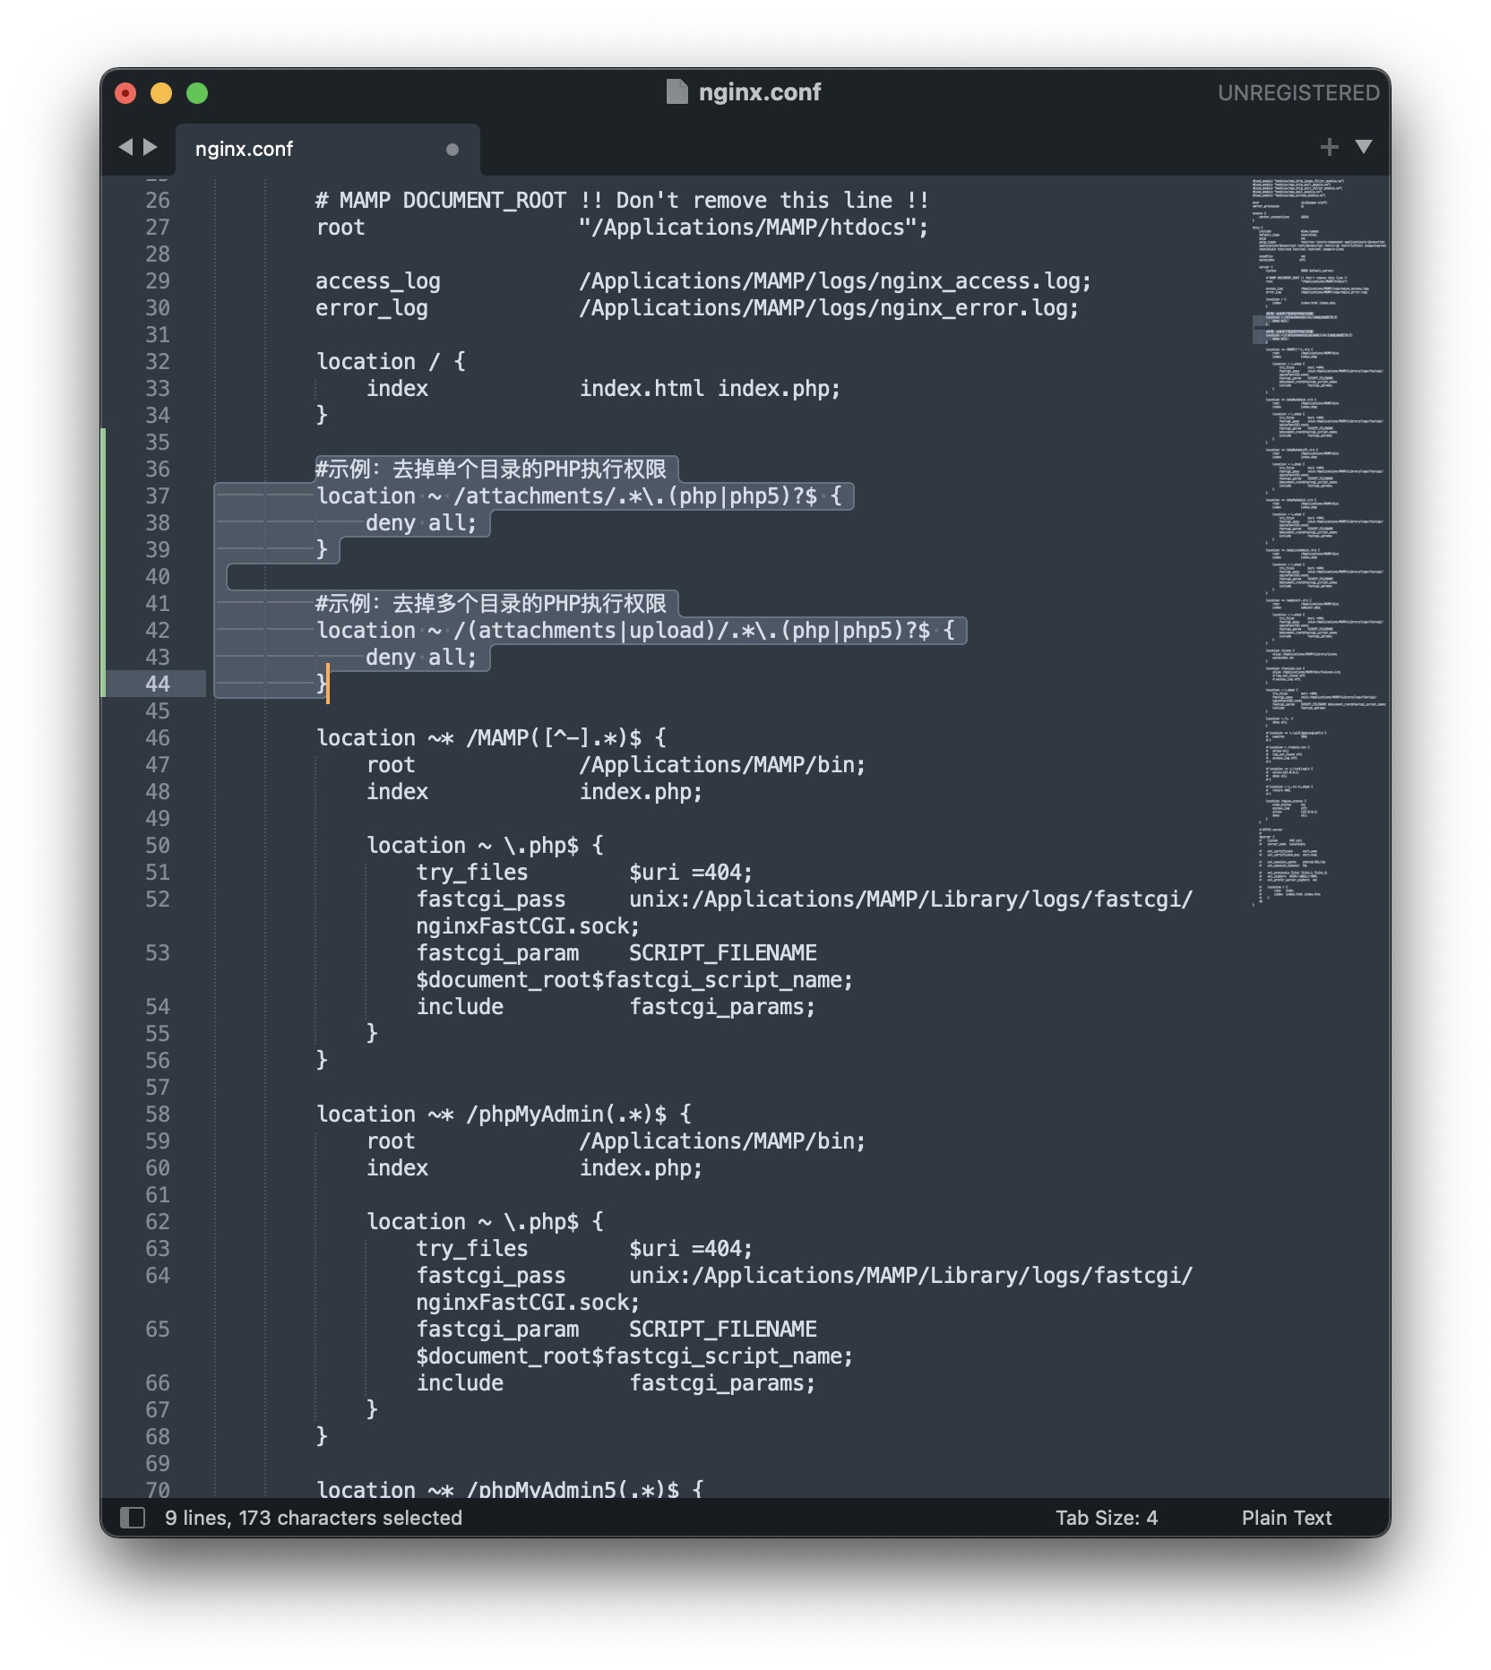Close the window with the red button
1491x1670 pixels.
coord(125,93)
